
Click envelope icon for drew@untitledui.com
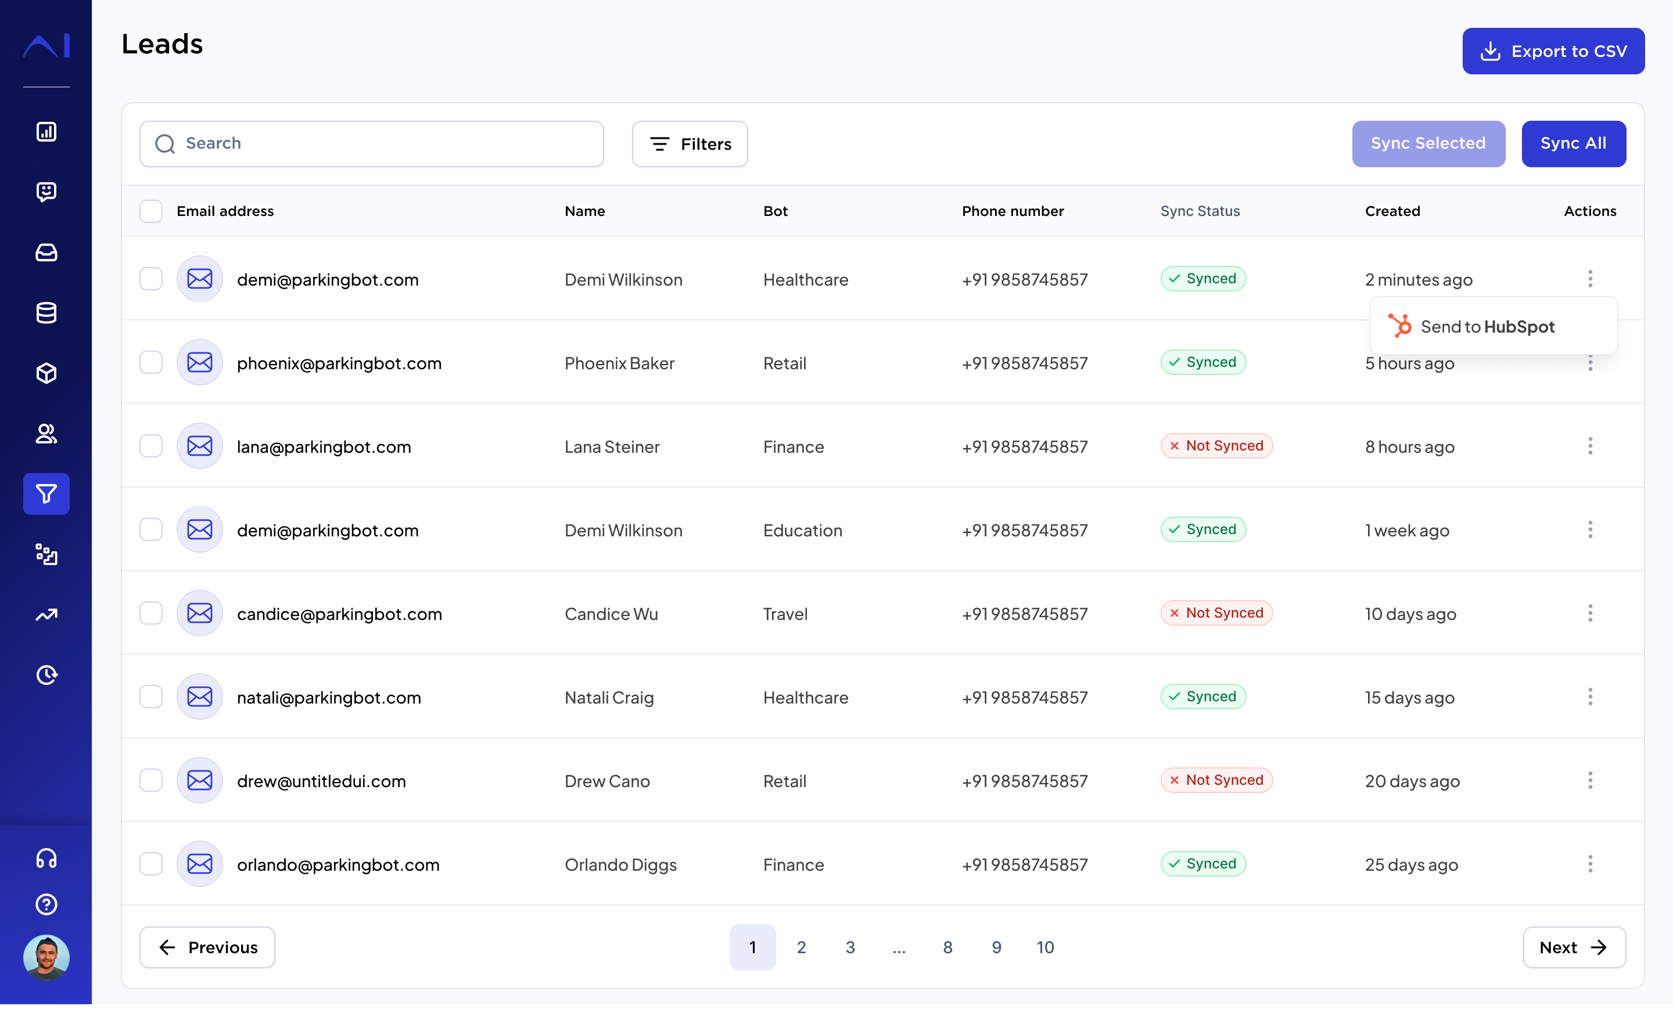coord(200,780)
